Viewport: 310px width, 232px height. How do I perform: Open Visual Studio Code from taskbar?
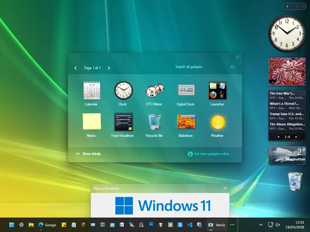[x=190, y=225]
